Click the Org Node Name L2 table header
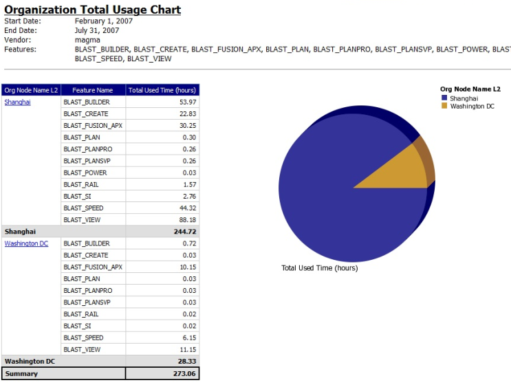Viewport: 511px width, 385px height. tap(31, 90)
